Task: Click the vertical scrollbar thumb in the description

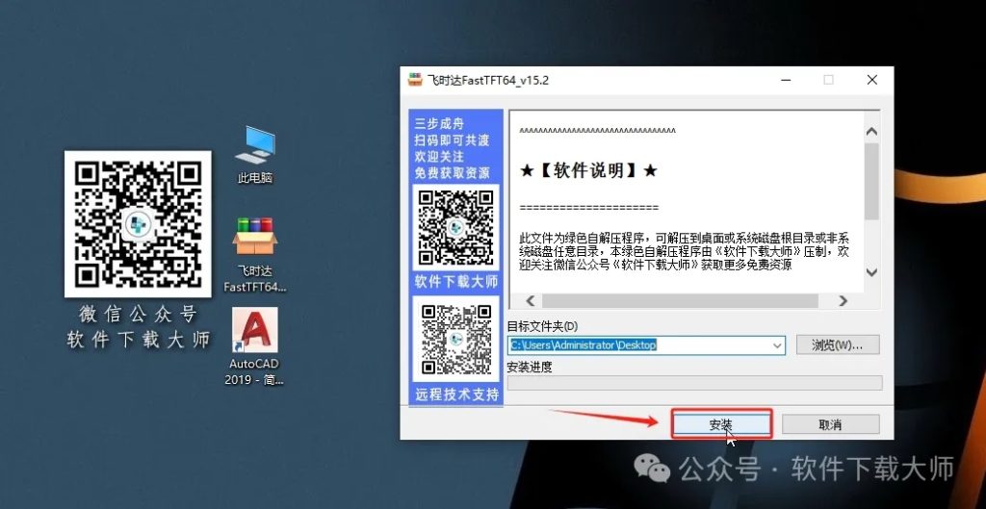Action: 870,181
